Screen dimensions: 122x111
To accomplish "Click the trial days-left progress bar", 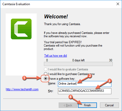I will [78, 64].
